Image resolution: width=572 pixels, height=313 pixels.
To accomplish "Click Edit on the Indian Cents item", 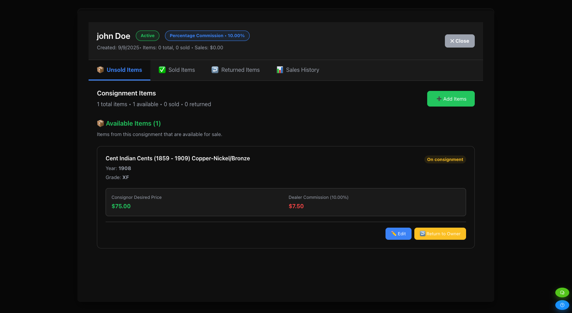I will pos(398,234).
